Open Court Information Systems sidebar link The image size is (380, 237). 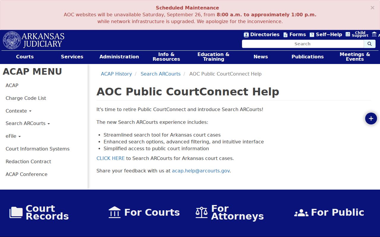click(37, 149)
